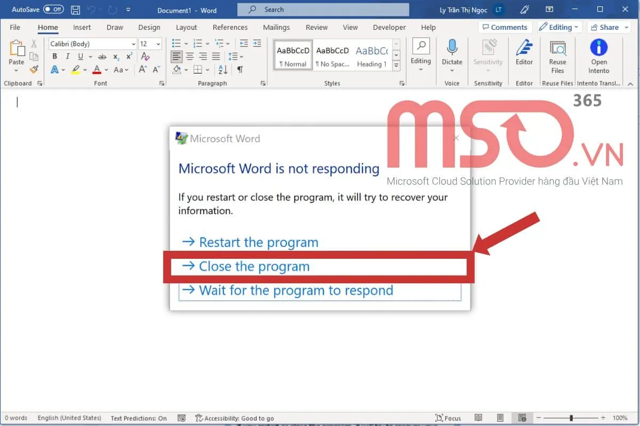Open the Review tab

point(316,27)
